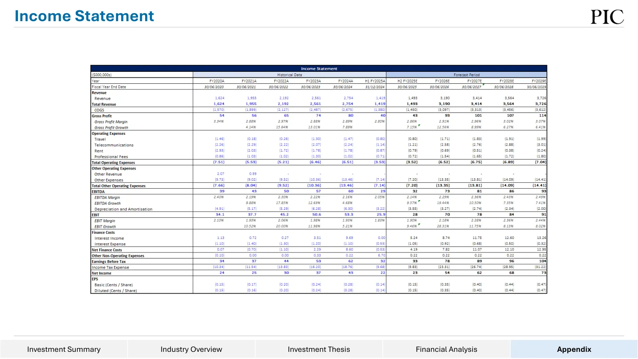Select the Professional Fees row label
638x359 pixels.
click(111, 157)
